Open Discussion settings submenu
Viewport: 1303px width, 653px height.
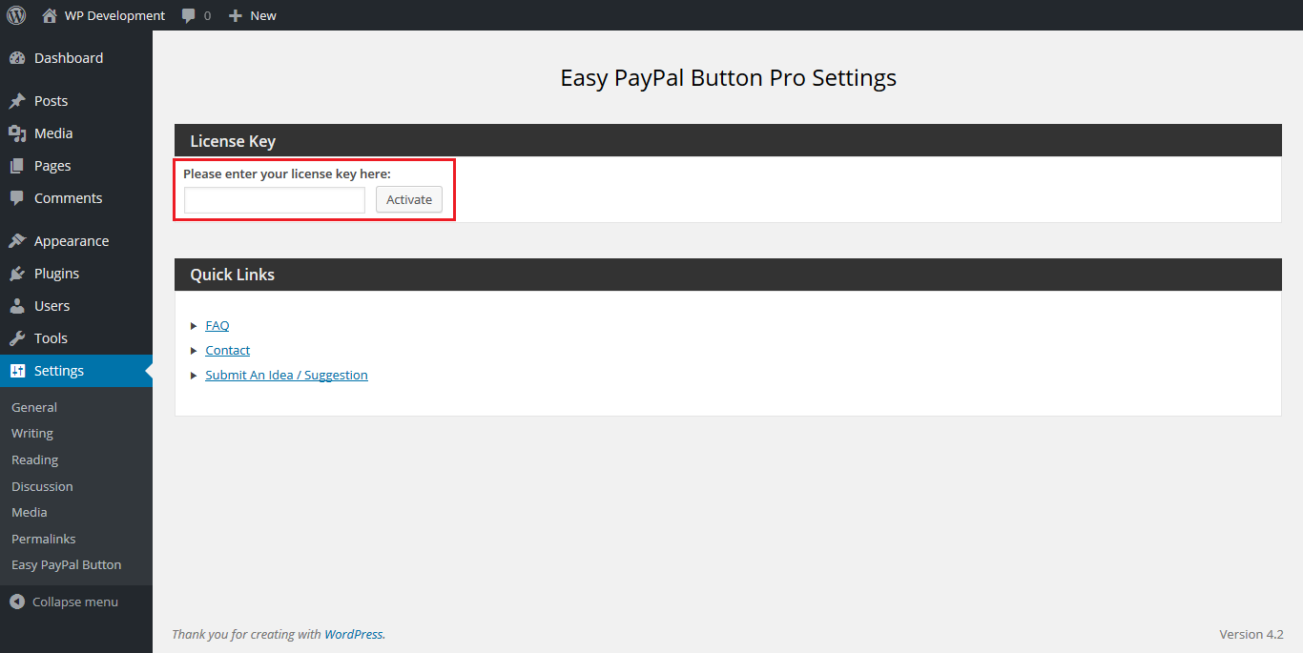coord(42,486)
